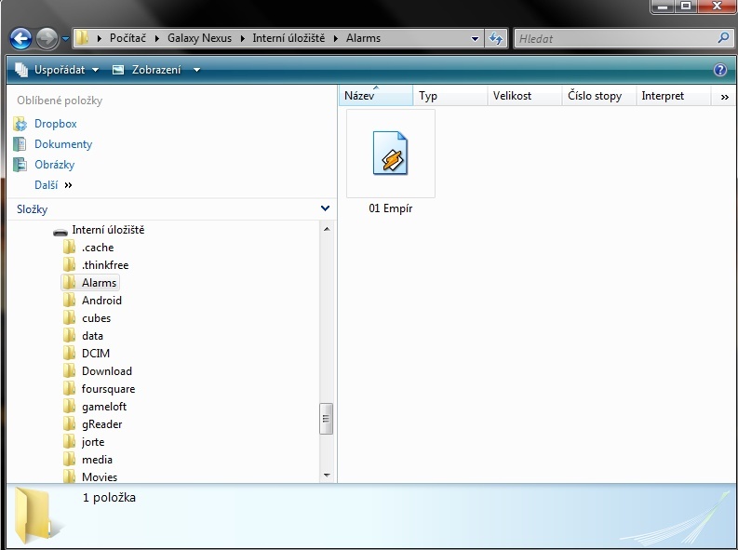Open address bar history dropdown
The height and width of the screenshot is (550, 738).
pos(475,39)
